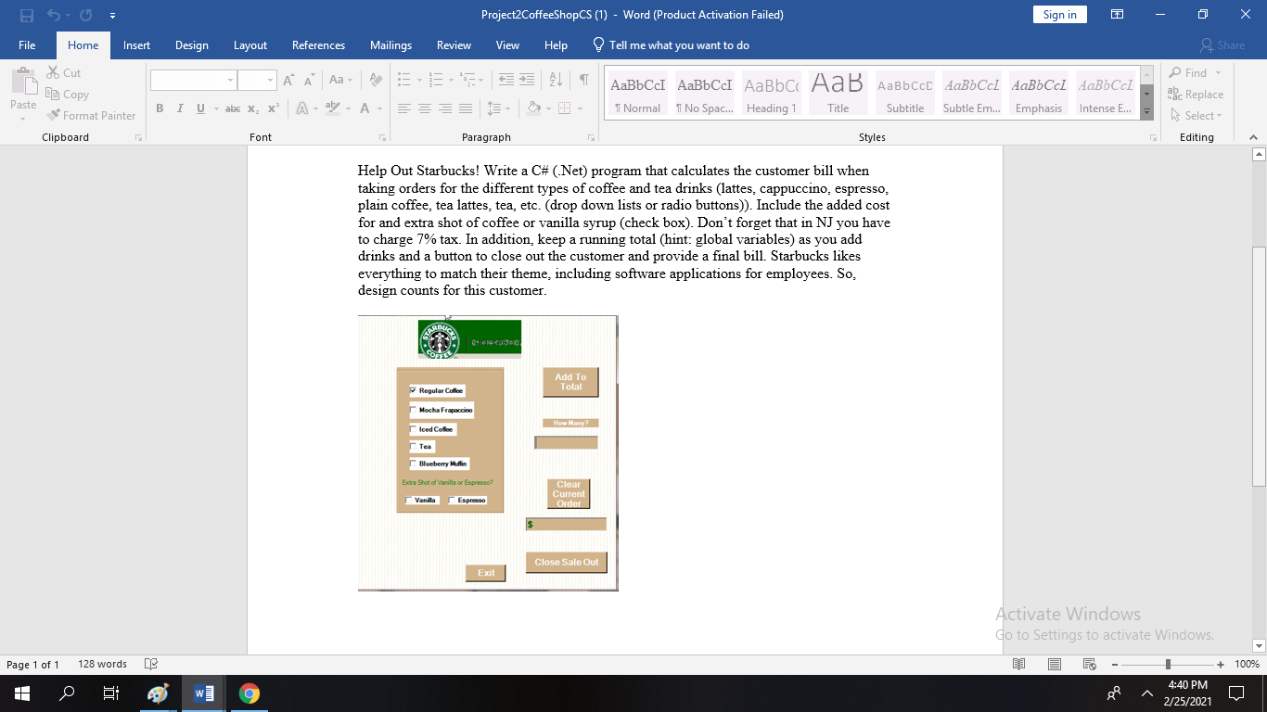Switch to the Review tab
The height and width of the screenshot is (712, 1267).
click(x=454, y=44)
